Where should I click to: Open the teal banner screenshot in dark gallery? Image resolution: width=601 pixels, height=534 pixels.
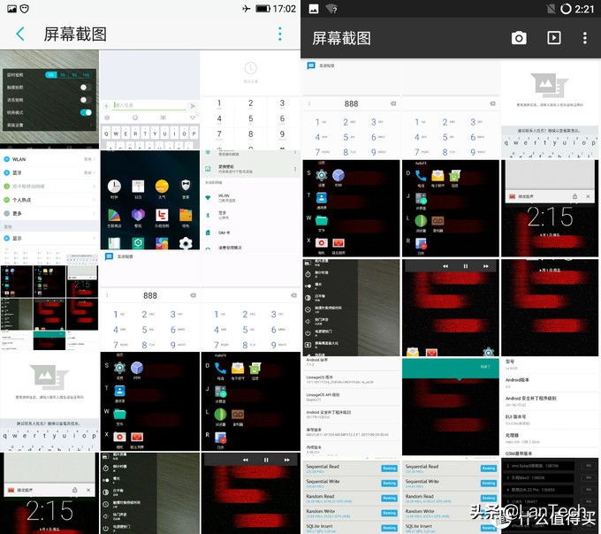pyautogui.click(x=451, y=407)
